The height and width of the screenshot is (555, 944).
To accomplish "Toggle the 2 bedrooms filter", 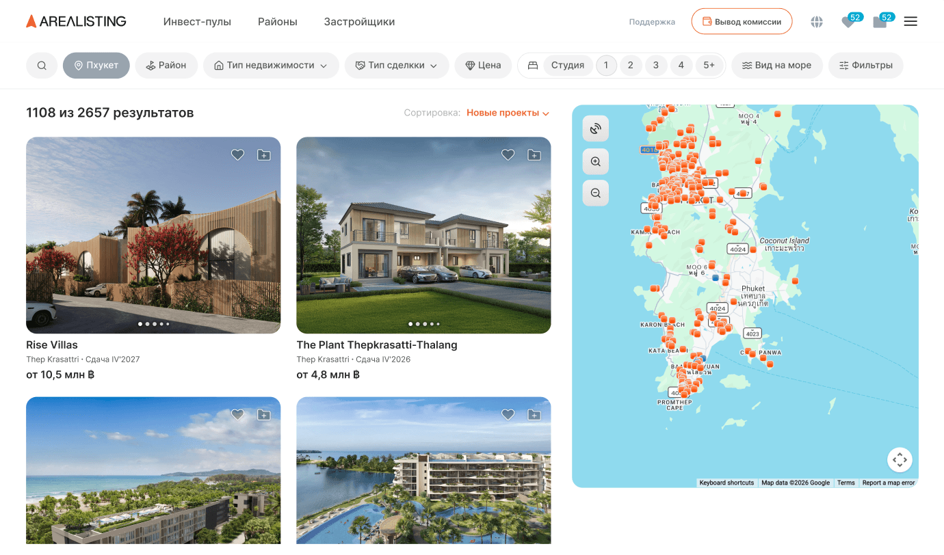I will point(631,66).
